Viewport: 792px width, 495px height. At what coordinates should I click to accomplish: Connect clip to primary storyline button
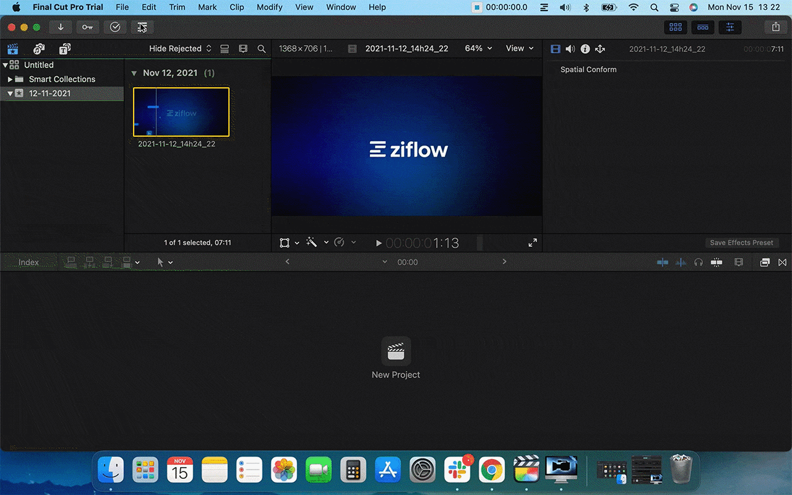[71, 262]
